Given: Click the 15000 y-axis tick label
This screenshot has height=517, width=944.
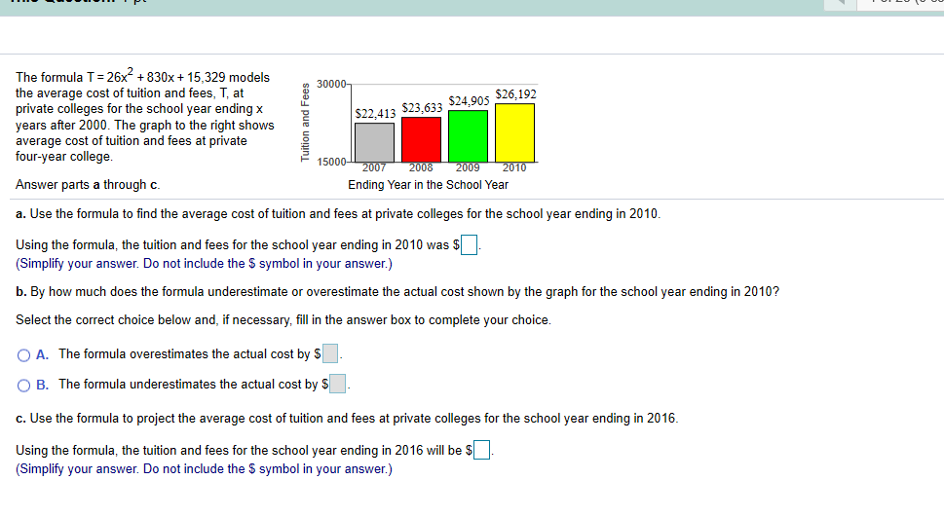Looking at the screenshot, I should [332, 162].
